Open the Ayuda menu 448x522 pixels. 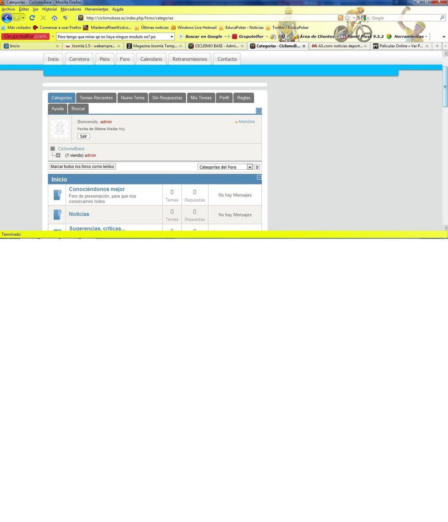(118, 9)
